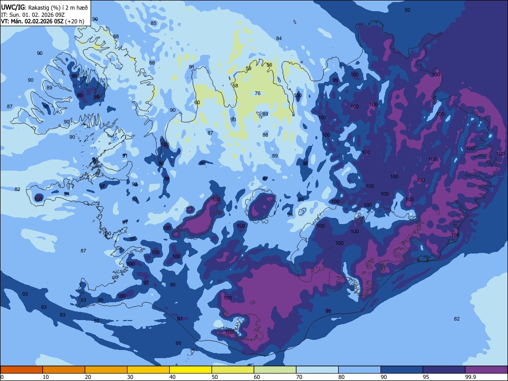Screen dimensions: 508x381
Task: Select the sky blue 80–90 legend swatch
Action: (x=360, y=370)
